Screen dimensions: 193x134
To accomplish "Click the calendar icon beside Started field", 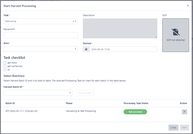I will coord(86,49).
